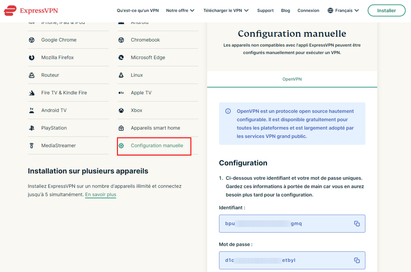Choose the Linux penguin icon
The height and width of the screenshot is (272, 411).
(x=121, y=75)
